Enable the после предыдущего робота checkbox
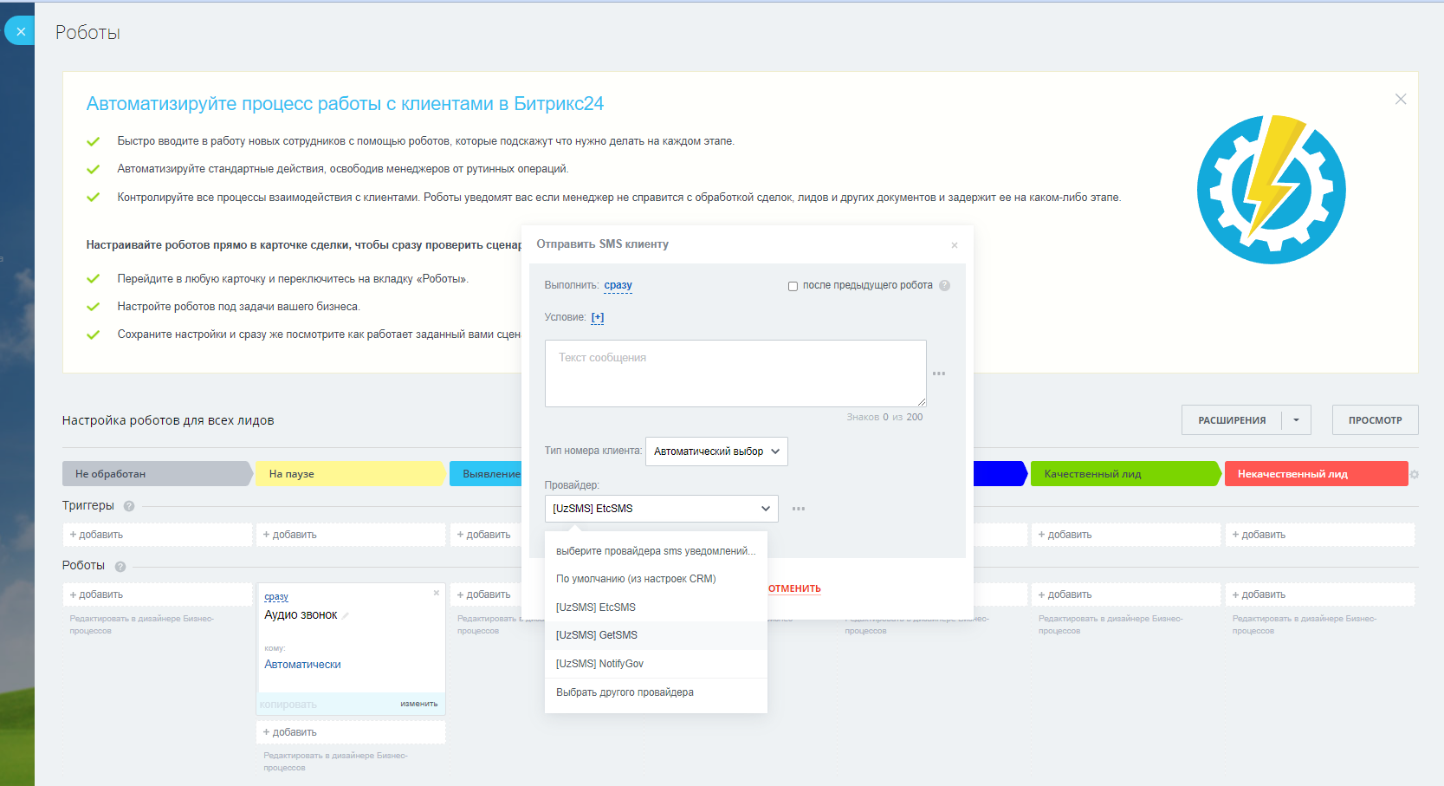This screenshot has height=786, width=1444. tap(793, 286)
